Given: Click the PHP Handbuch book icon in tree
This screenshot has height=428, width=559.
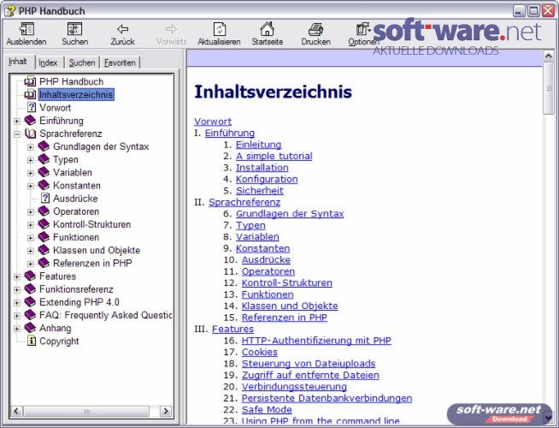Looking at the screenshot, I should click(30, 81).
